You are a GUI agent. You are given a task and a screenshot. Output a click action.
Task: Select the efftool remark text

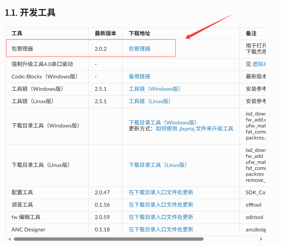pyautogui.click(x=253, y=205)
